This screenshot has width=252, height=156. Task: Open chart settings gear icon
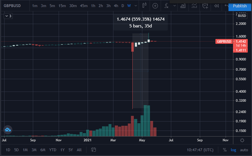[x=242, y=140]
